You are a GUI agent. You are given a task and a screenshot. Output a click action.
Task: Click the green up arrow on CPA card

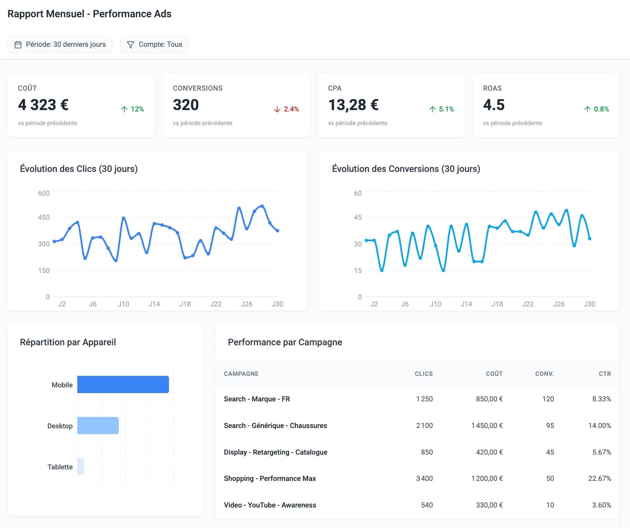[x=432, y=109]
